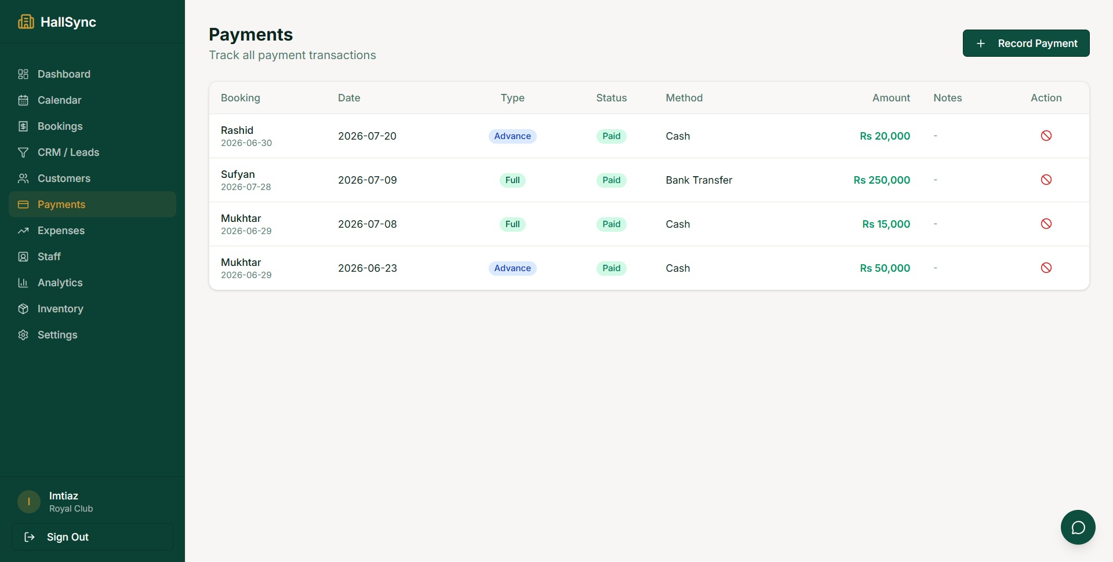Click the Action column header
The image size is (1113, 562).
coord(1046,98)
